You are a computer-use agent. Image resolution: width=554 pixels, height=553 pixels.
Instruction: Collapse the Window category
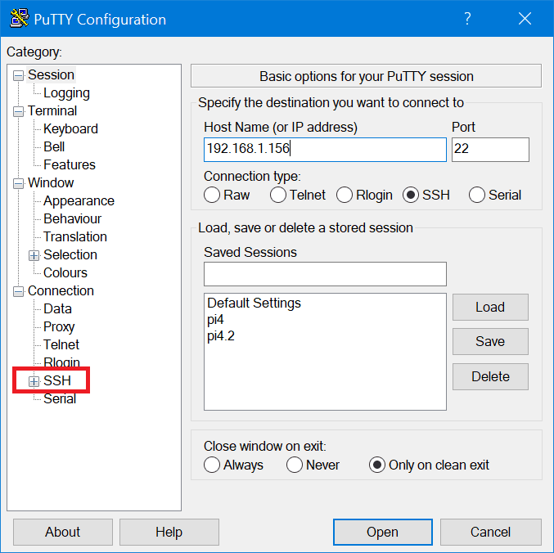[18, 183]
